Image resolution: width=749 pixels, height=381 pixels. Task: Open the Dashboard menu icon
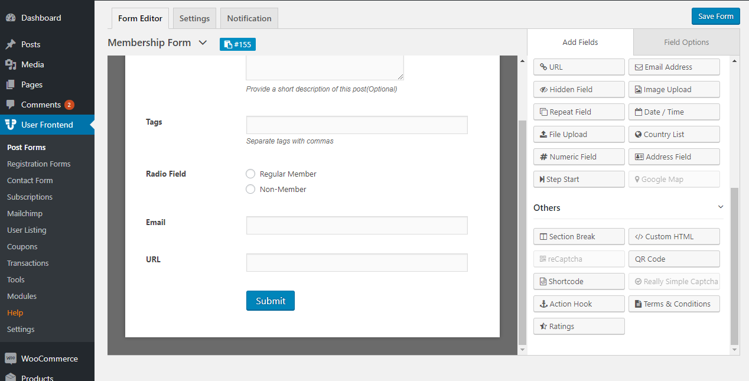click(x=11, y=18)
